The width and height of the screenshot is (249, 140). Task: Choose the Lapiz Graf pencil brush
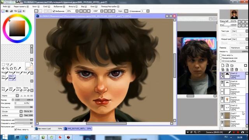pyautogui.click(x=12, y=89)
